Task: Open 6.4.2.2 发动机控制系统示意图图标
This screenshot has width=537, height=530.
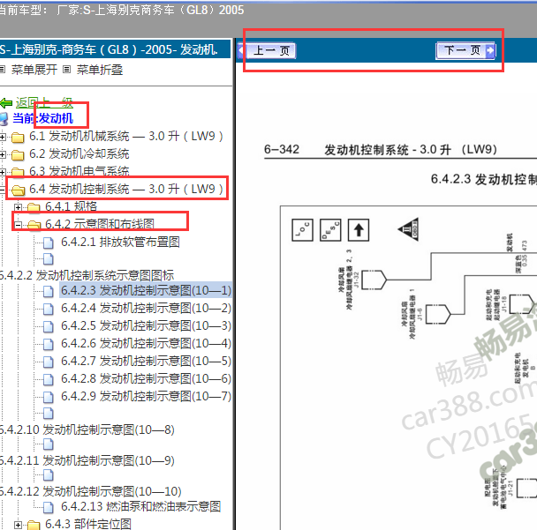Action: [x=87, y=275]
